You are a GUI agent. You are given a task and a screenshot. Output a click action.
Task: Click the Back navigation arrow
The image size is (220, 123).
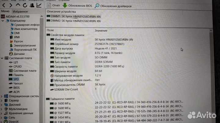pyautogui.click(x=4, y=5)
